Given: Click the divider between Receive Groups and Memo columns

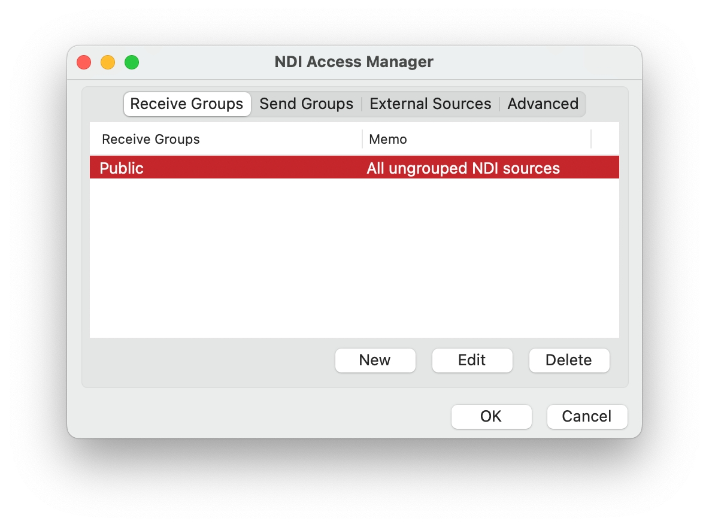Looking at the screenshot, I should tap(362, 139).
